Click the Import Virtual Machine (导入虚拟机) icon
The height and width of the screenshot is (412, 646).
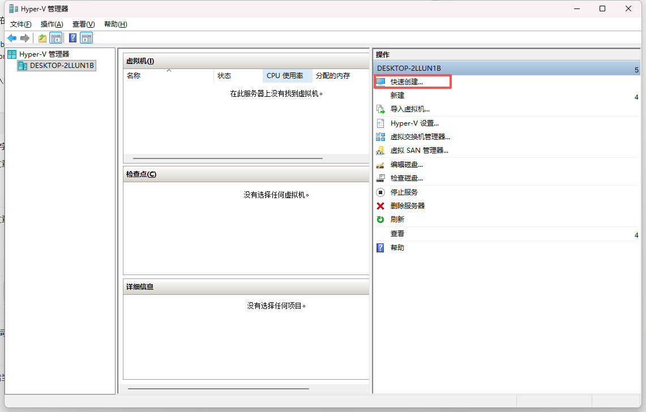coord(380,109)
